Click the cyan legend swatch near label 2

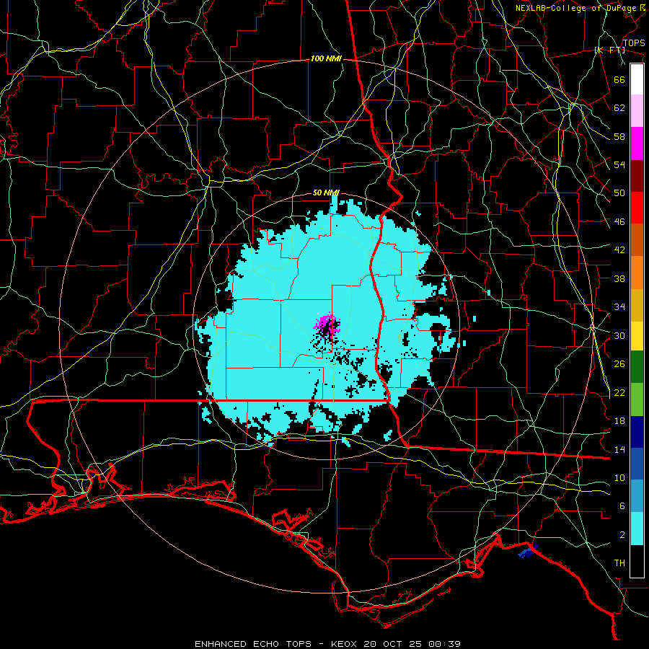tap(637, 529)
